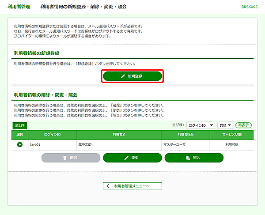Click the 新規登録 button
Viewport: 265px width, 215px height.
pos(132,76)
